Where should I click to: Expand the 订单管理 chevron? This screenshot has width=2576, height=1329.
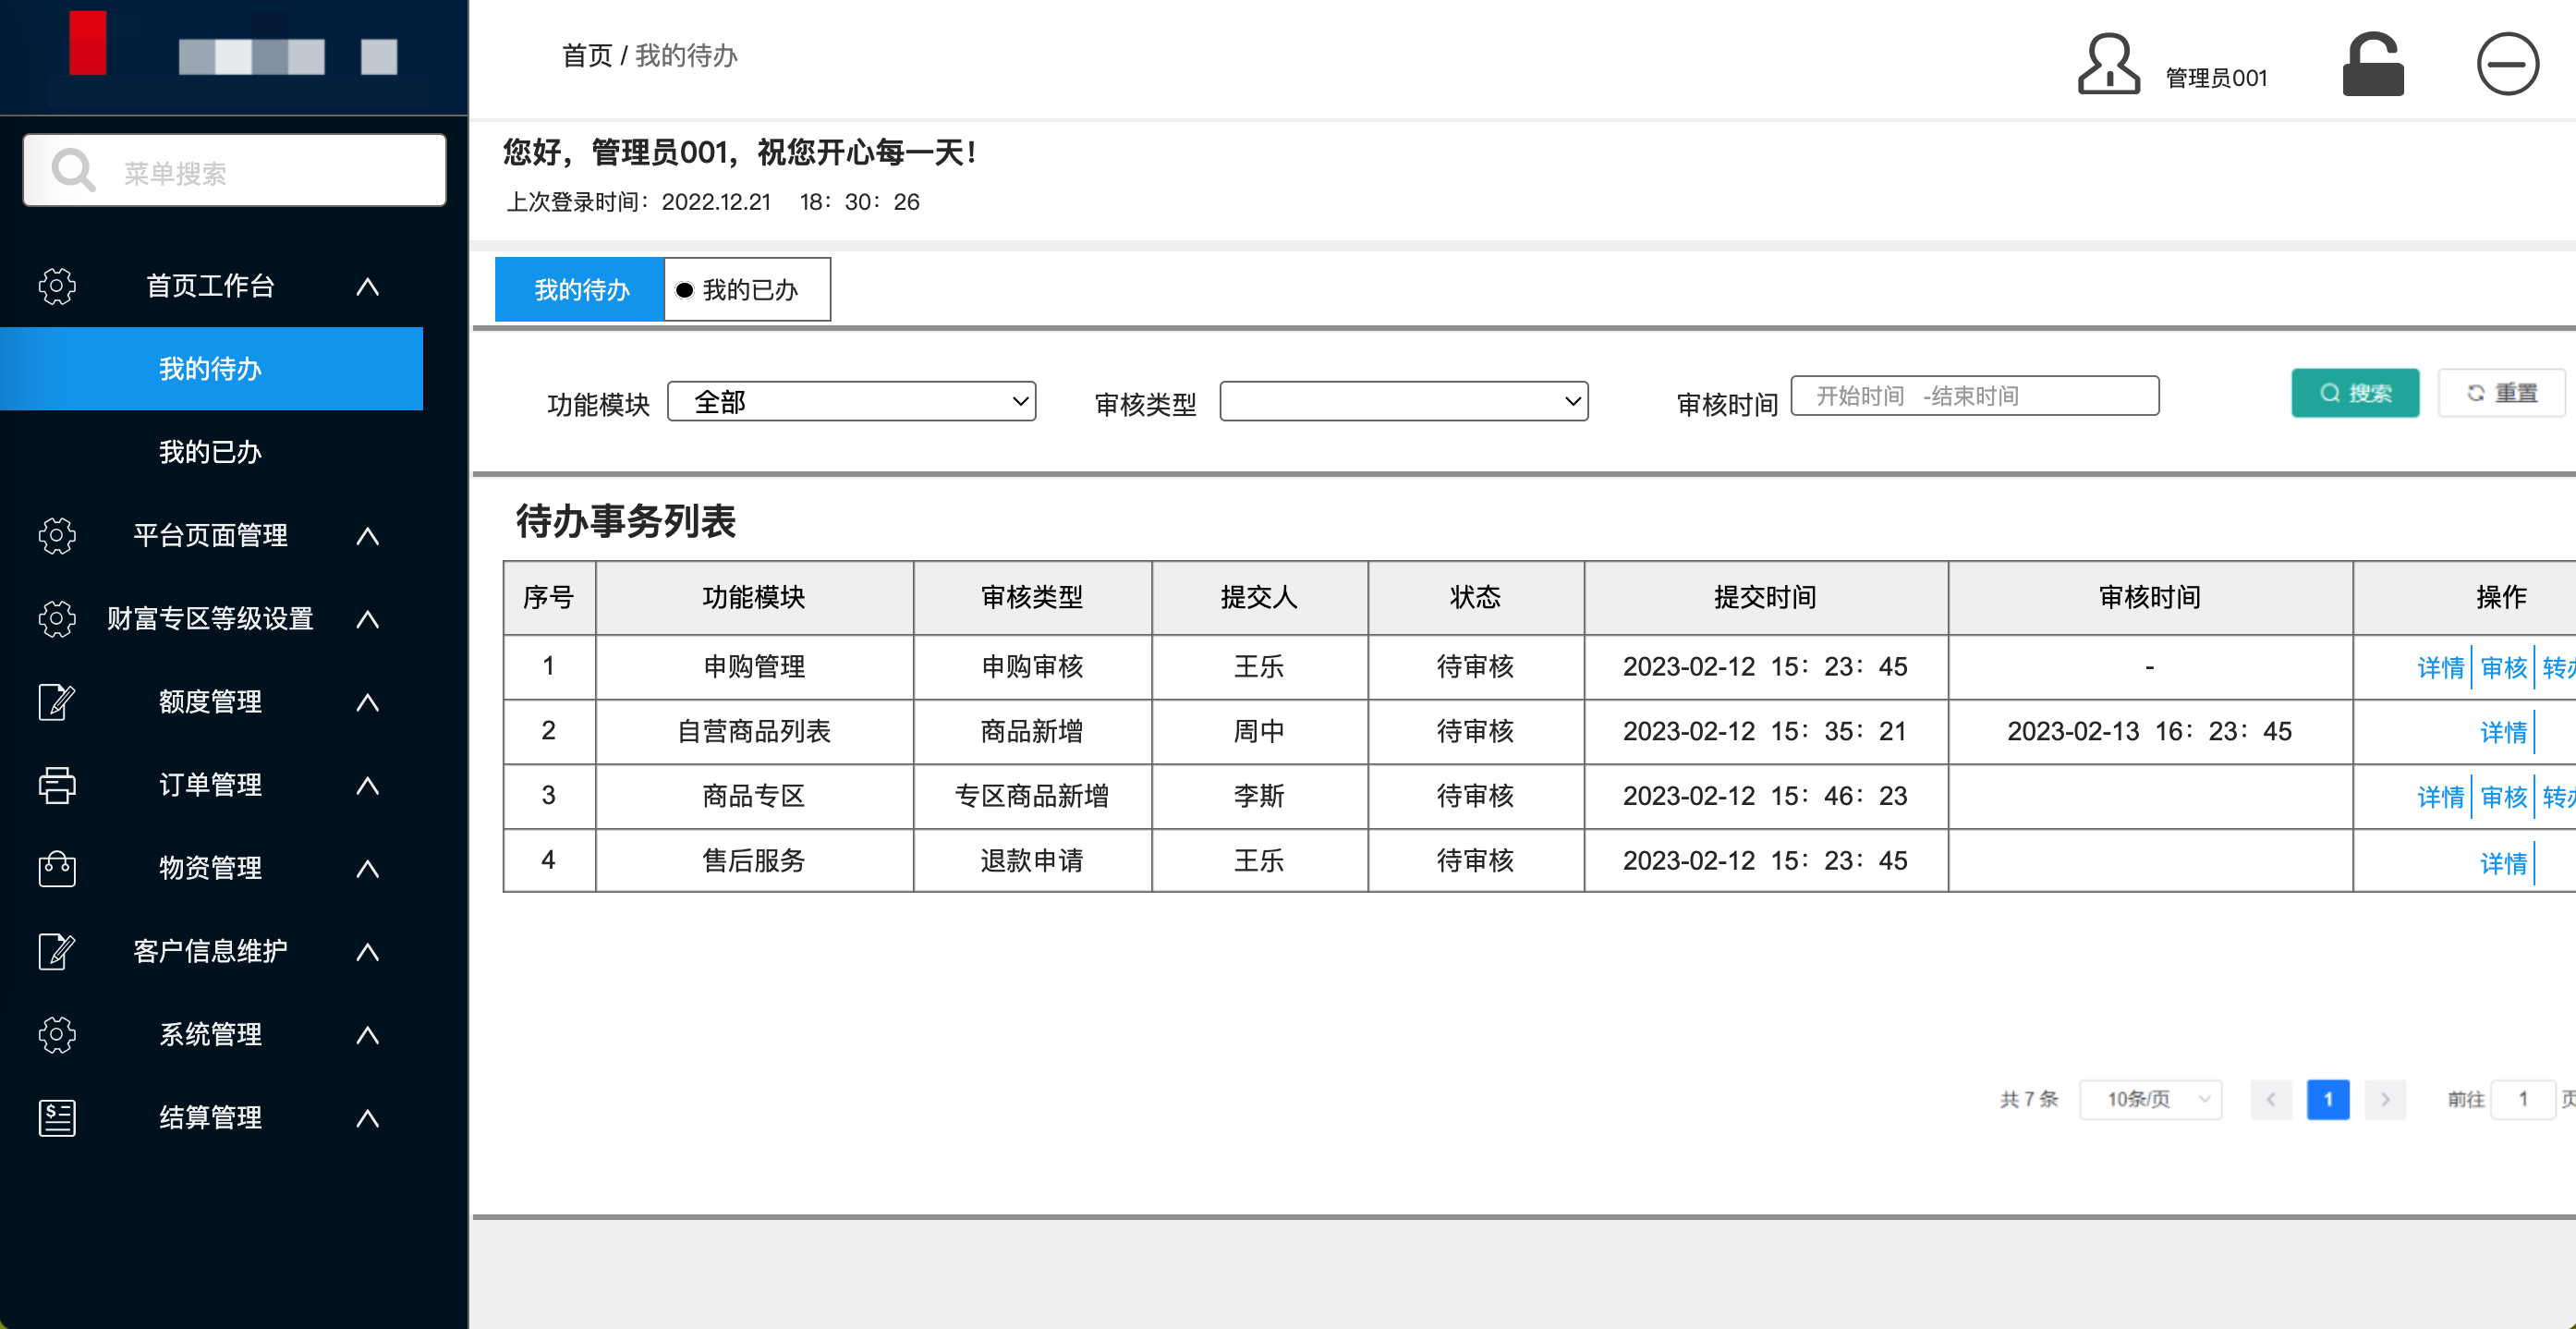tap(368, 786)
